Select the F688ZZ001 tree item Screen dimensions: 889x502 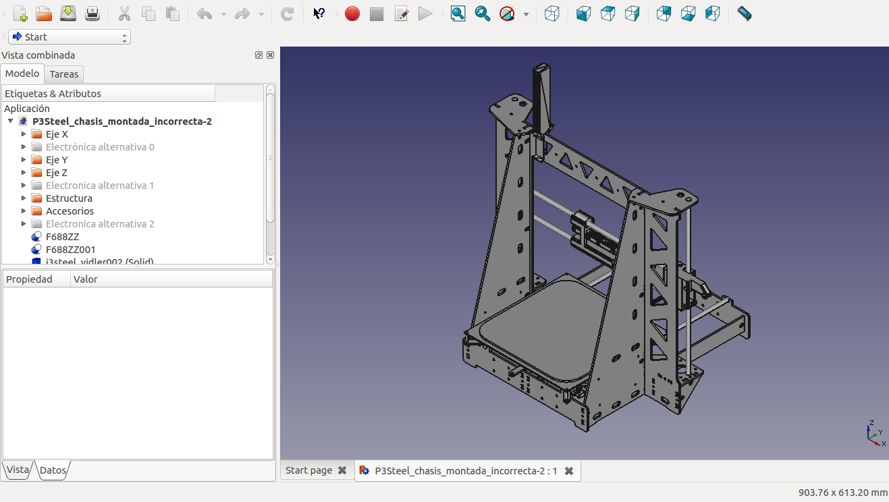point(70,250)
